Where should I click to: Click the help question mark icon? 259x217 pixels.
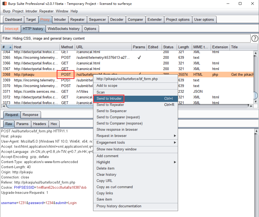(x=254, y=39)
